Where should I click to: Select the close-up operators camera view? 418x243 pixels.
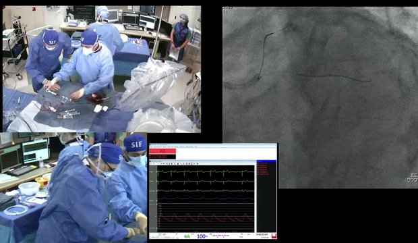[73, 188]
